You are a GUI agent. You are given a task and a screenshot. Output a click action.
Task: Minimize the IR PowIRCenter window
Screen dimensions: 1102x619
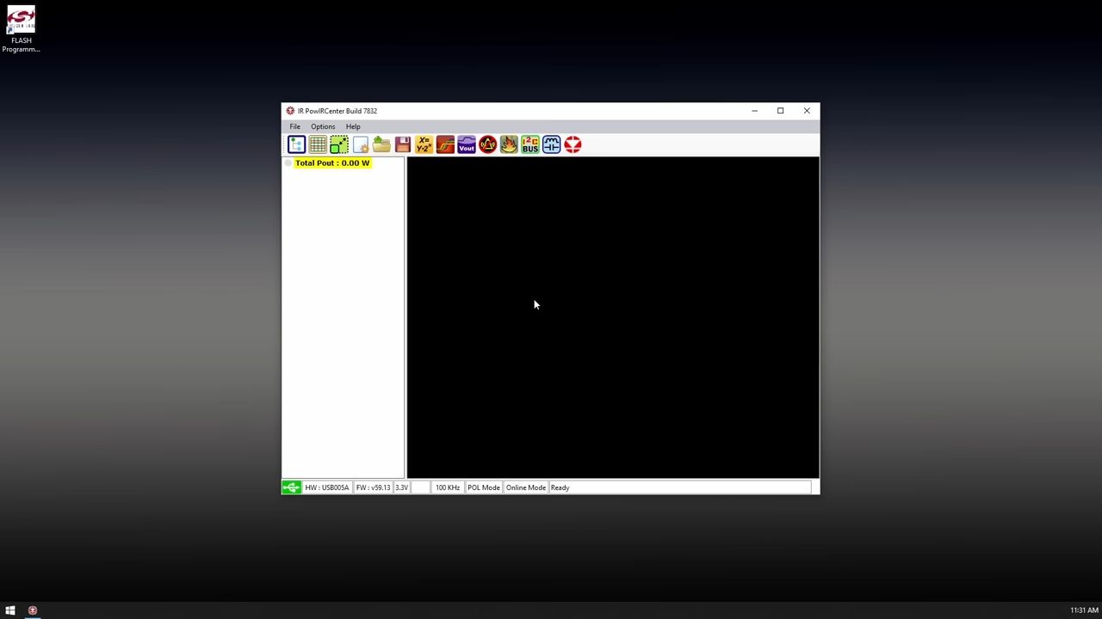[x=754, y=111]
